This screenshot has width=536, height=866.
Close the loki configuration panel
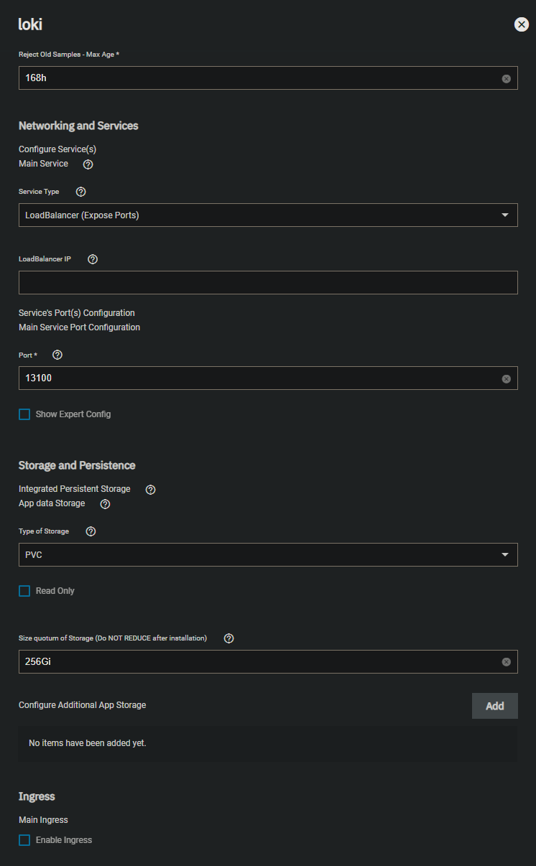point(522,24)
